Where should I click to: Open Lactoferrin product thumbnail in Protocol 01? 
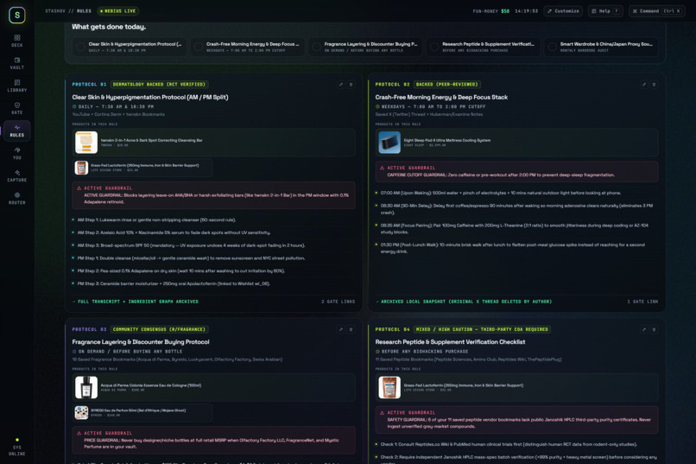(81, 168)
